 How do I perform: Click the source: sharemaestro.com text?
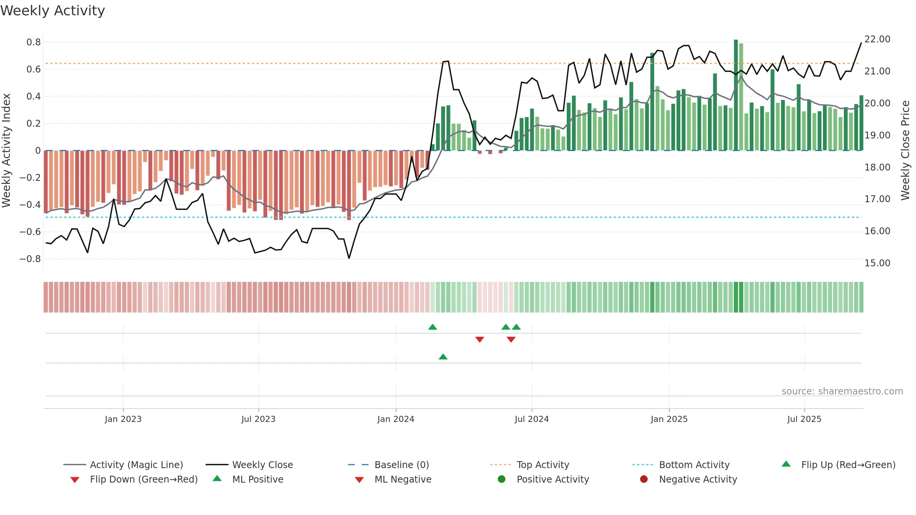coord(842,391)
